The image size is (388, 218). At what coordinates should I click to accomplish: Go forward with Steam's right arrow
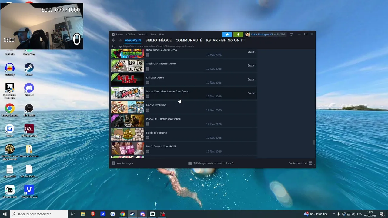click(120, 40)
